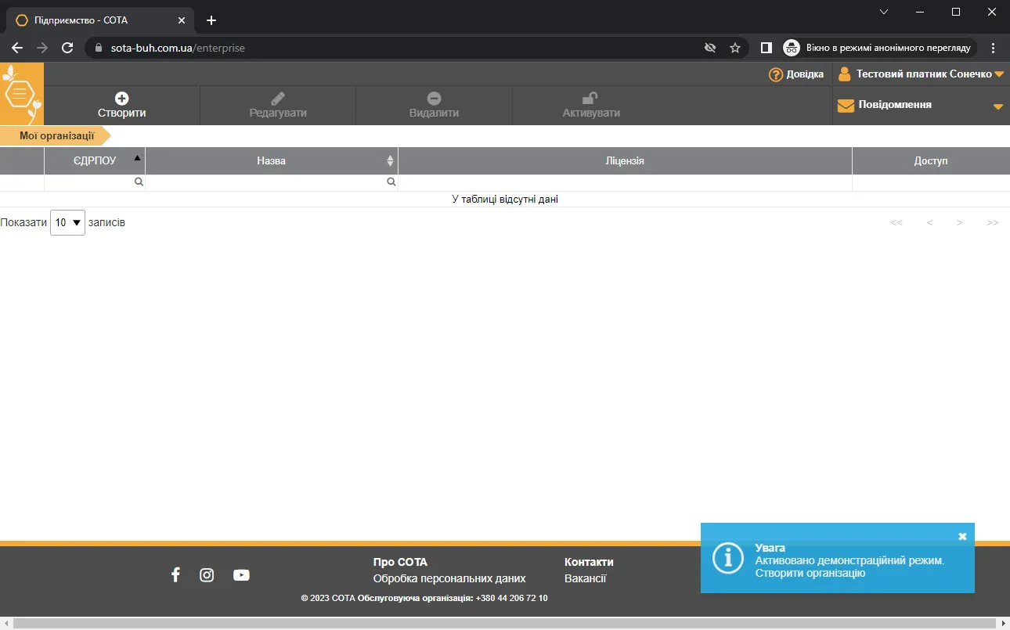Open the records-per-page 10 dropdown
This screenshot has width=1010, height=630.
pos(67,222)
